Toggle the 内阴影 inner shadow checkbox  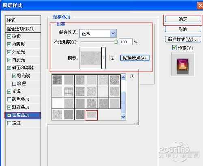tap(9, 44)
